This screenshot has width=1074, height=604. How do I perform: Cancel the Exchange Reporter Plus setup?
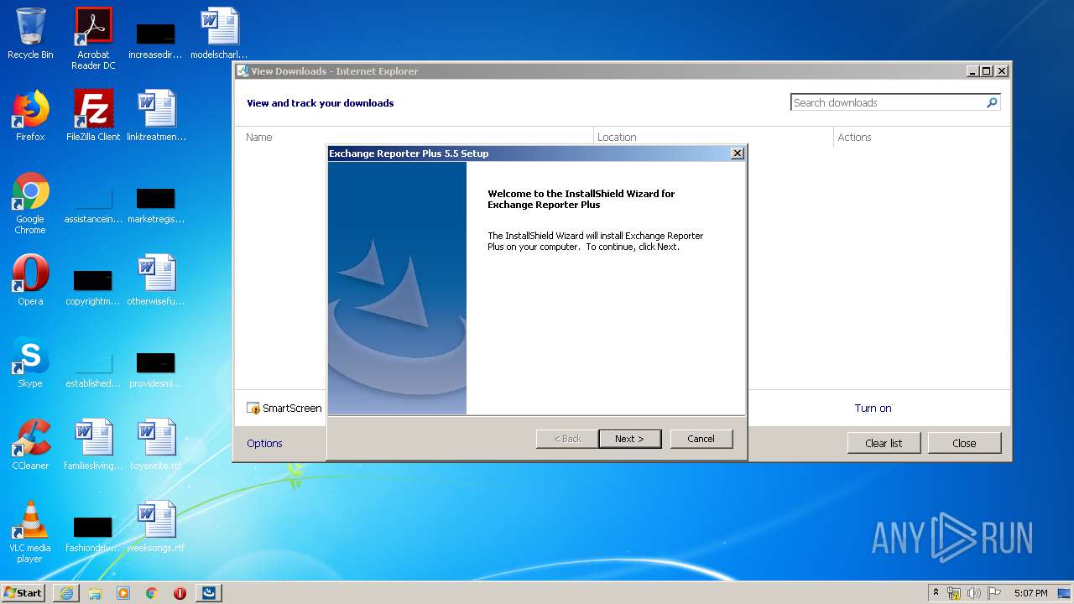(x=701, y=439)
